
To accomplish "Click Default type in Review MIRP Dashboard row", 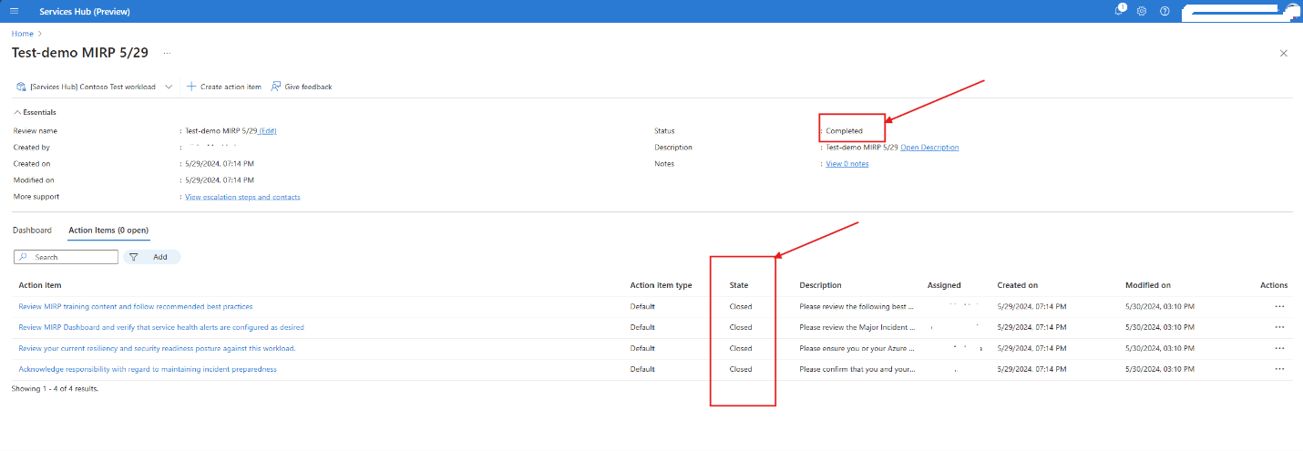I will coord(642,327).
